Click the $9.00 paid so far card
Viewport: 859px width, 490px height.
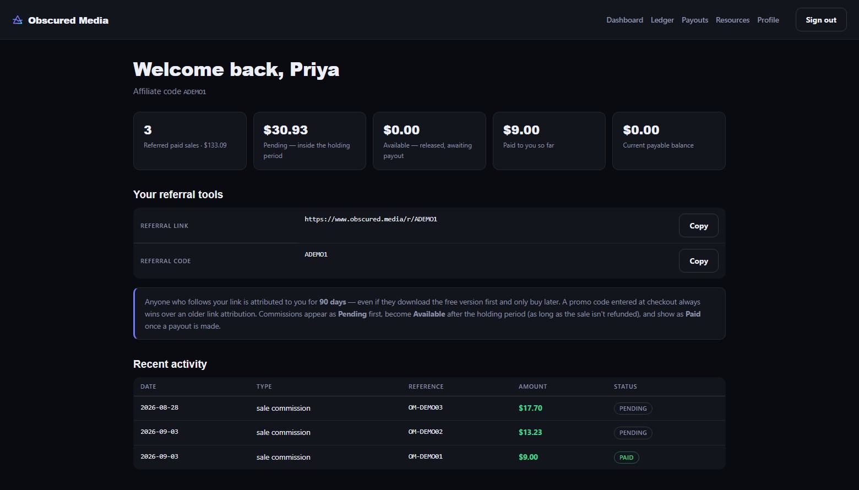click(x=549, y=141)
